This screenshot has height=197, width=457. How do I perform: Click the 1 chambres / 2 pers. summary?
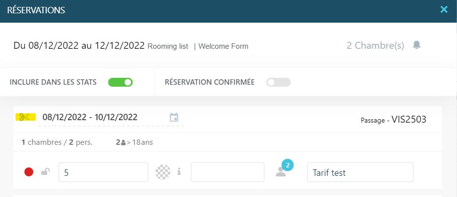(57, 142)
